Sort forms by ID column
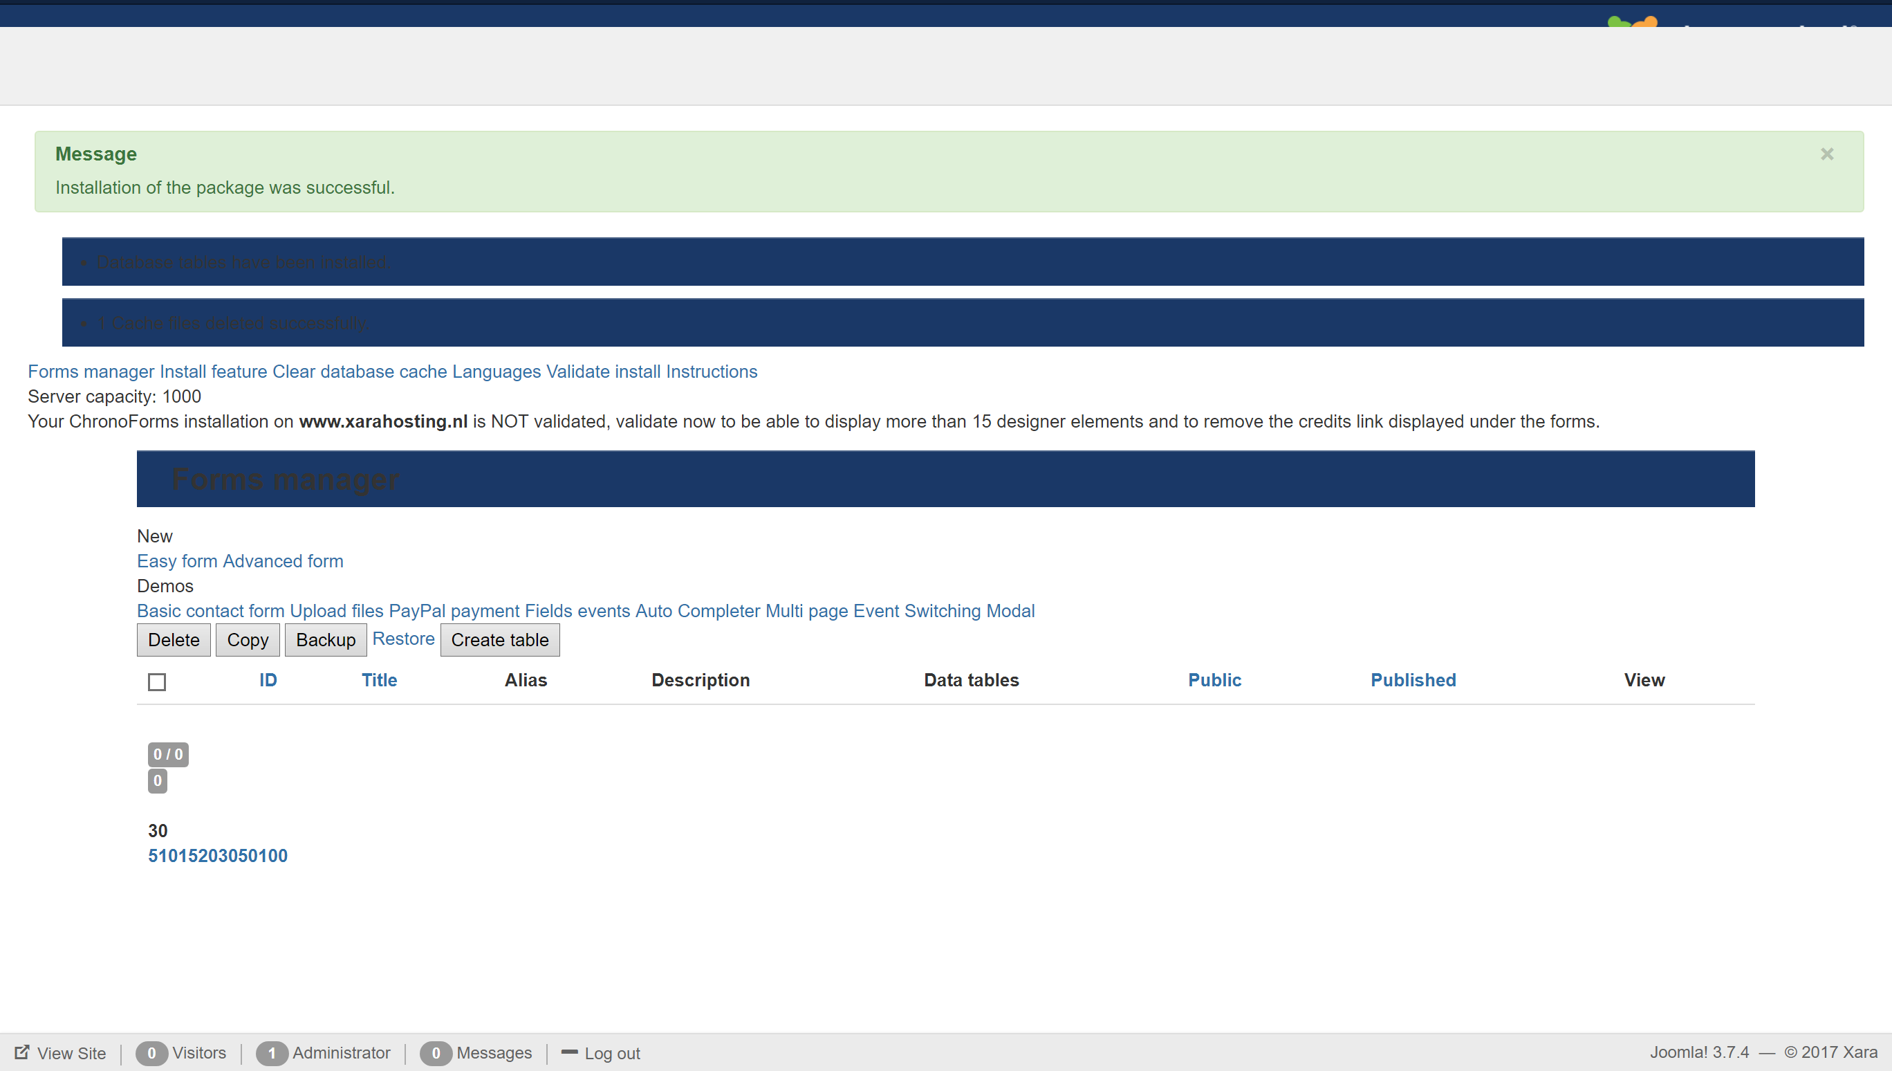 [x=268, y=680]
